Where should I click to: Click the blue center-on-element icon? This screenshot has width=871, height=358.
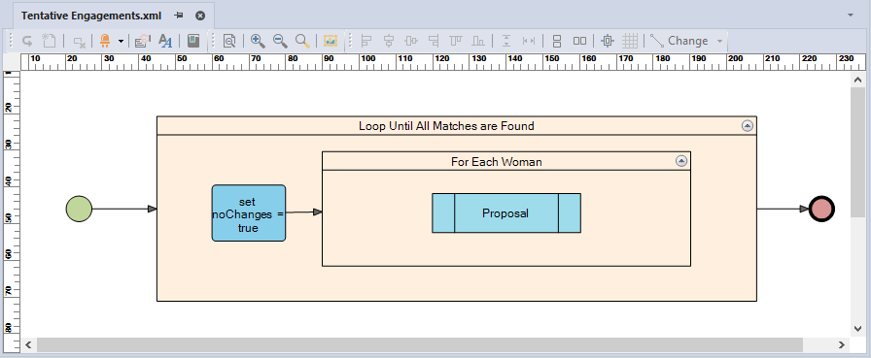[608, 41]
